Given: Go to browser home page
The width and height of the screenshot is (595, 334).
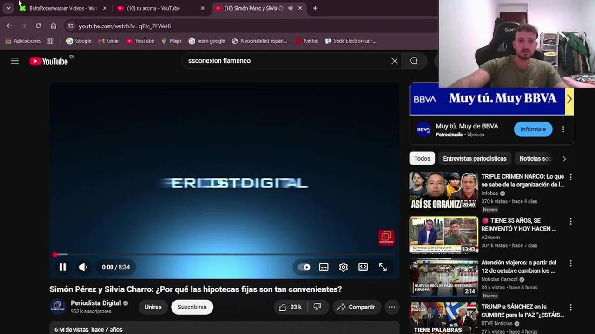Looking at the screenshot, I should click(x=53, y=26).
